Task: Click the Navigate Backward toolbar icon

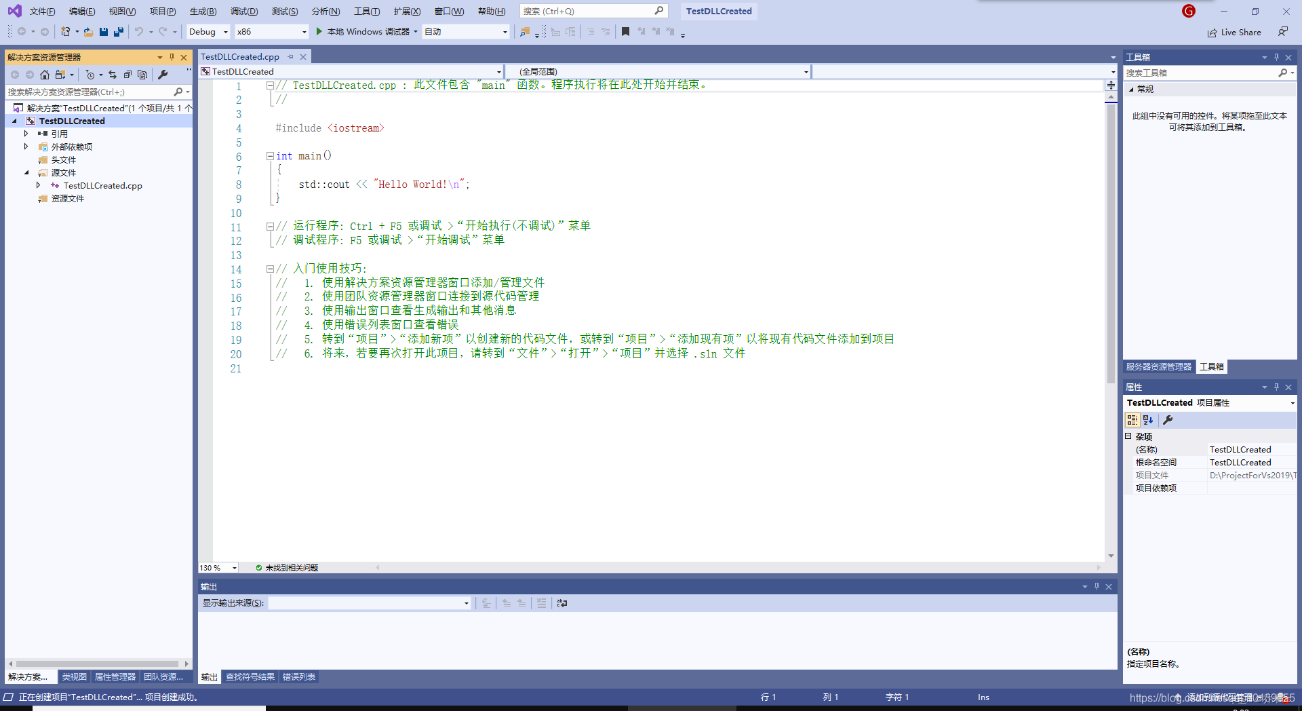Action: click(22, 31)
